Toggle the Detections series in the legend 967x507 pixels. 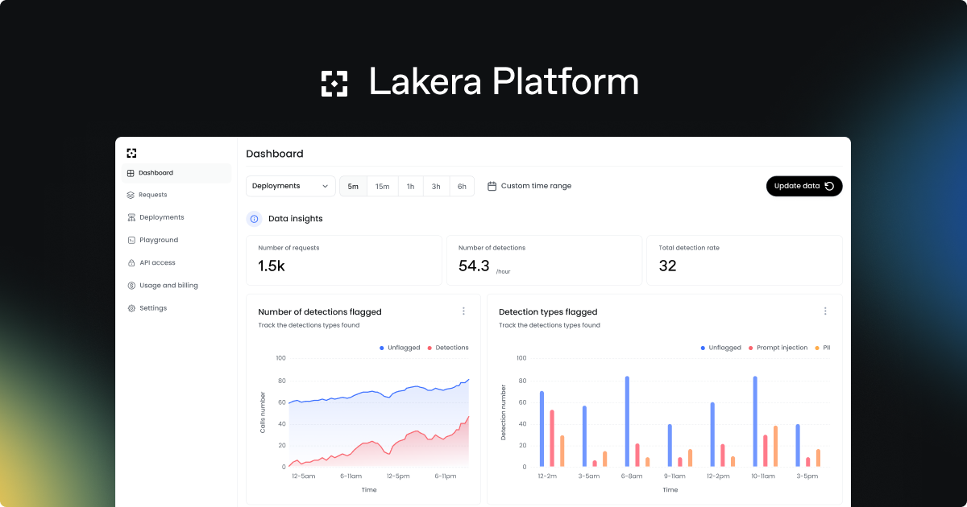click(447, 348)
